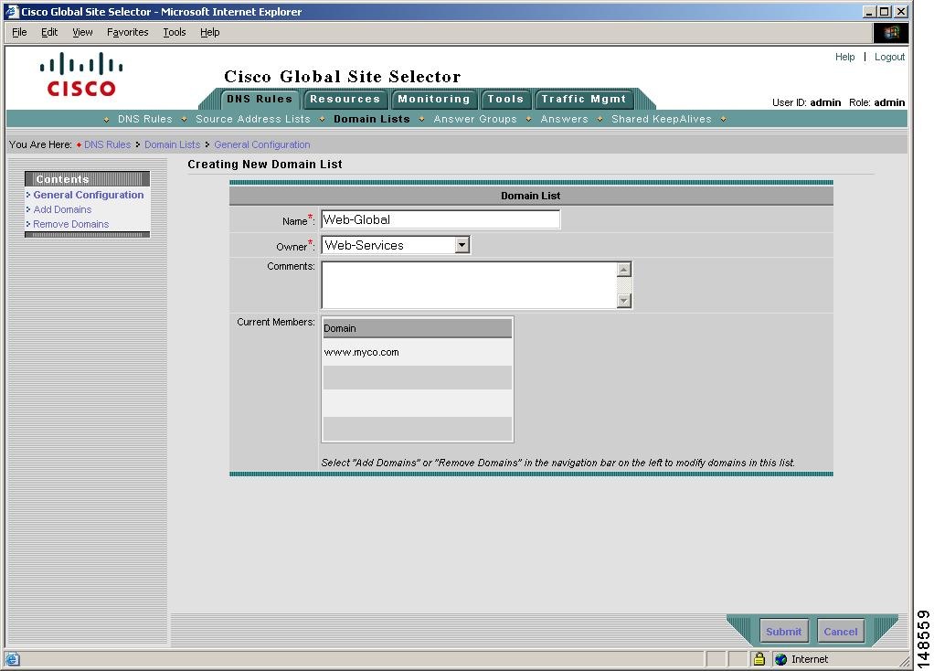Open the Owner dropdown list
Image resolution: width=934 pixels, height=671 pixels.
click(462, 244)
